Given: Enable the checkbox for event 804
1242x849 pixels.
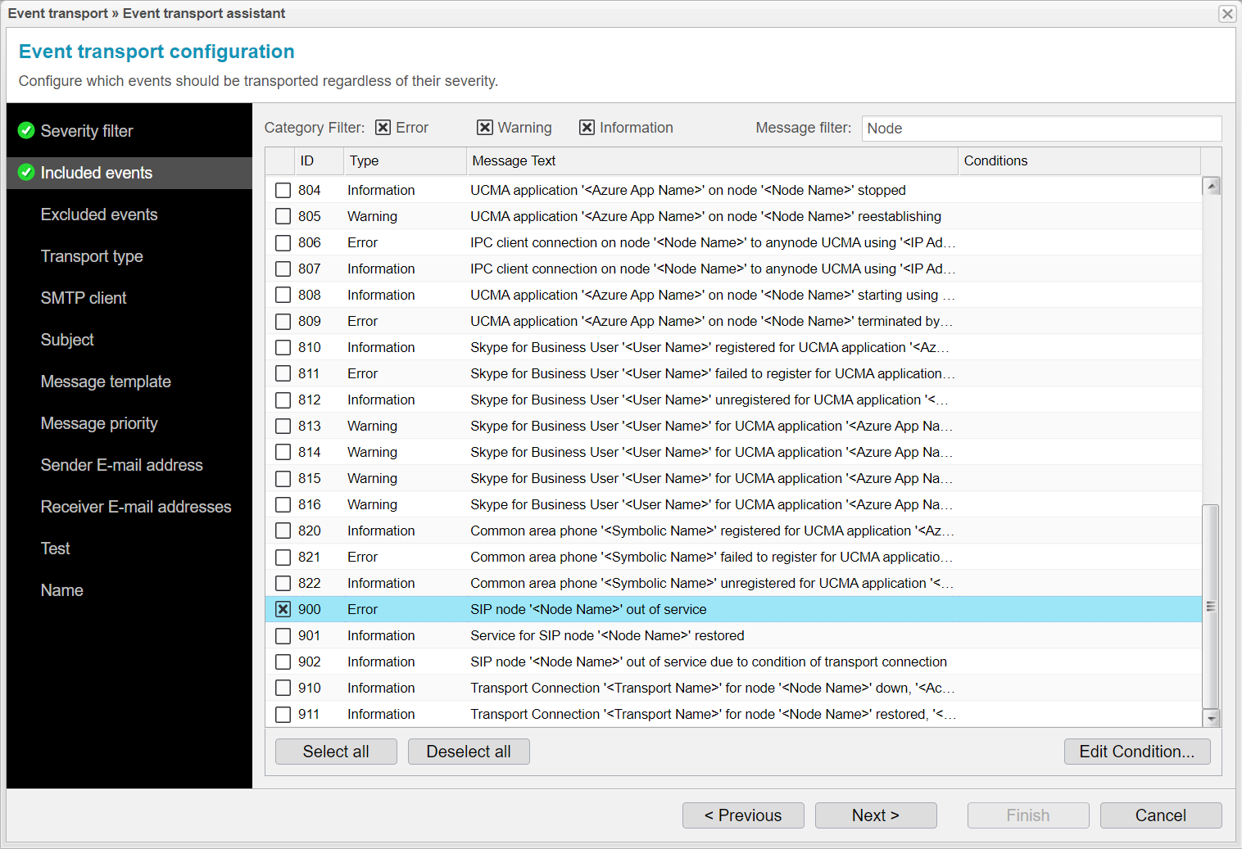Looking at the screenshot, I should click(283, 190).
